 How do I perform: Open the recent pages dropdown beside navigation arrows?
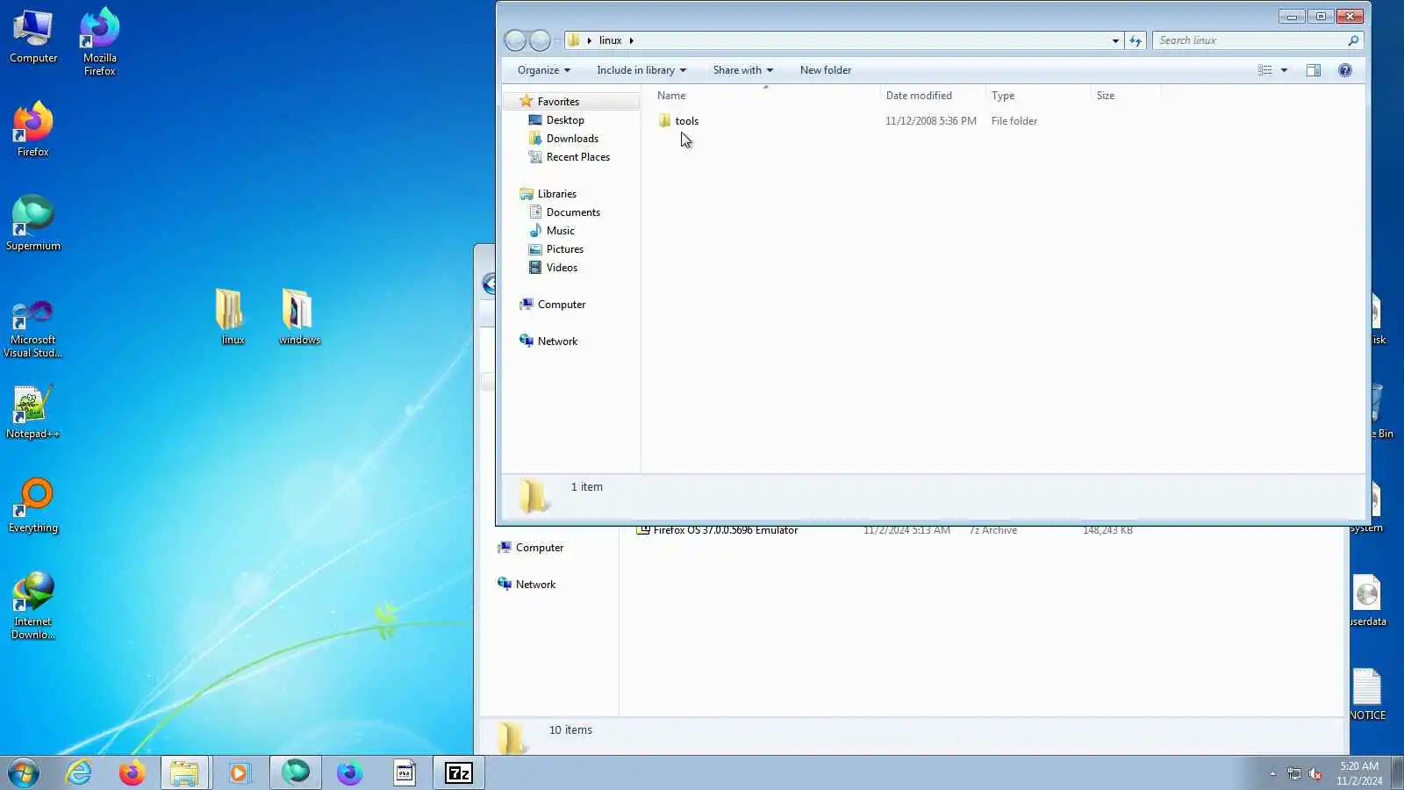(557, 40)
